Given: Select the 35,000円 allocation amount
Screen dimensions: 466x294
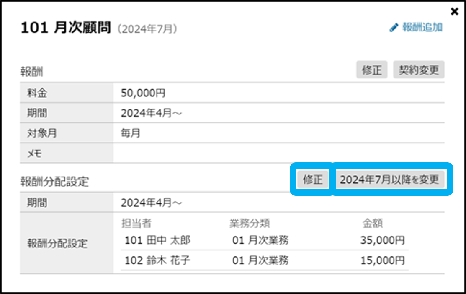Looking at the screenshot, I should (x=382, y=240).
